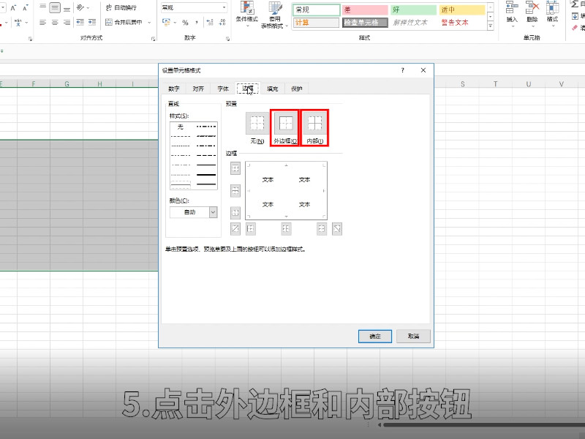
Task: Select the 无 line style option
Action: (x=181, y=127)
